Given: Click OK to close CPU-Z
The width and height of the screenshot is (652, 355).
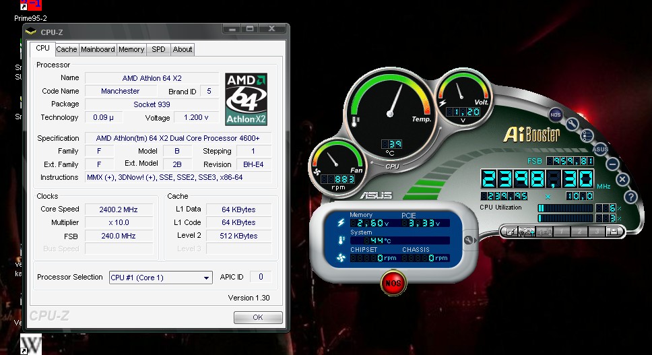Looking at the screenshot, I should tap(258, 317).
